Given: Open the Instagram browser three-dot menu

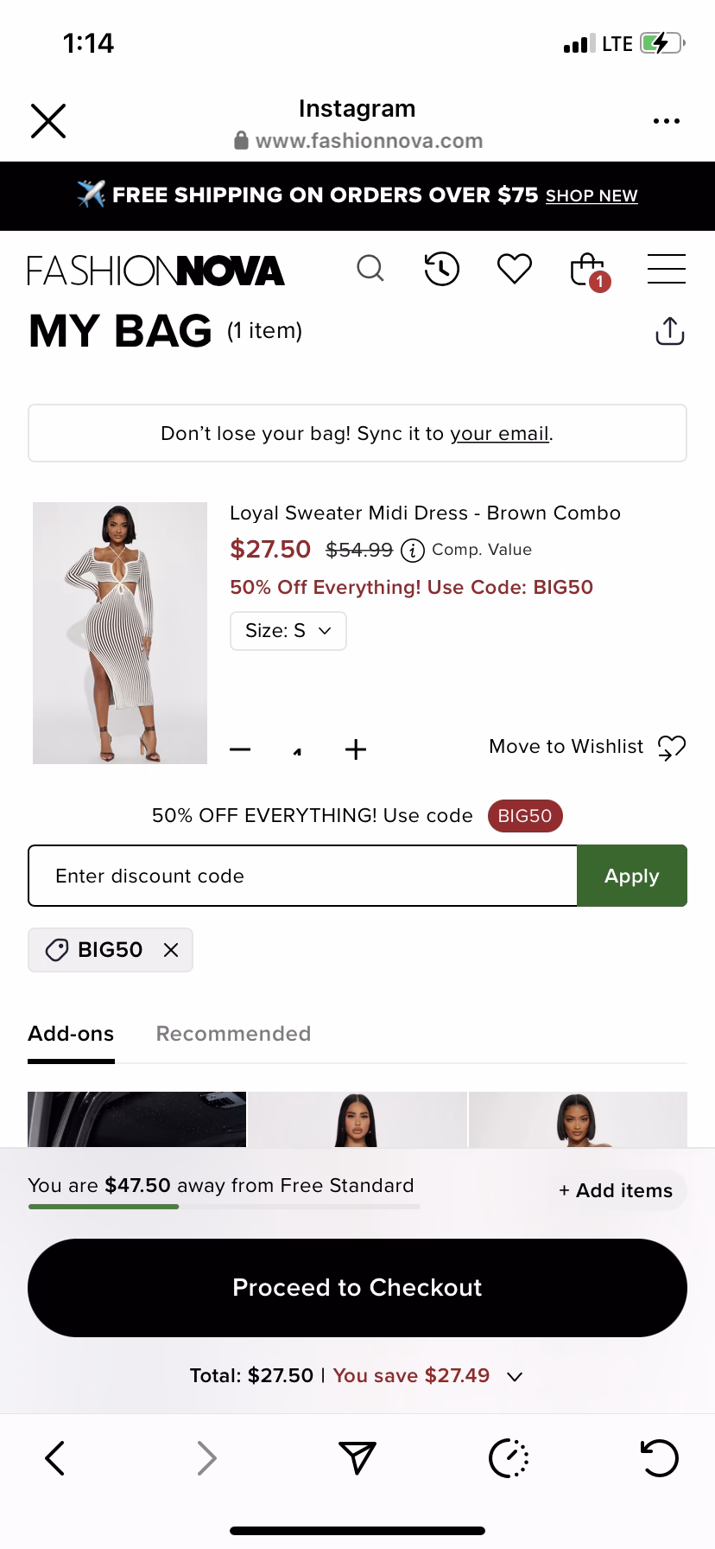Looking at the screenshot, I should [666, 121].
